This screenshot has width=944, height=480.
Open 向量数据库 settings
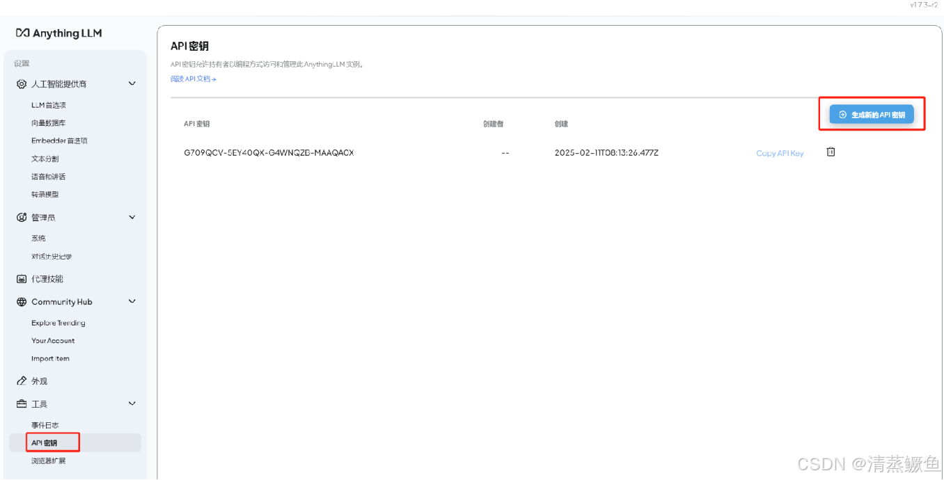click(49, 123)
